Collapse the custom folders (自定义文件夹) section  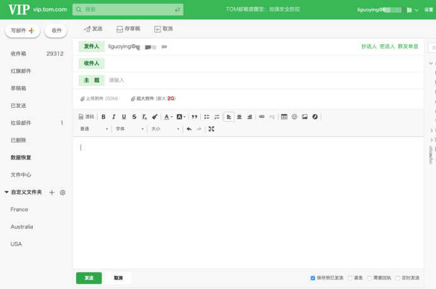6,192
